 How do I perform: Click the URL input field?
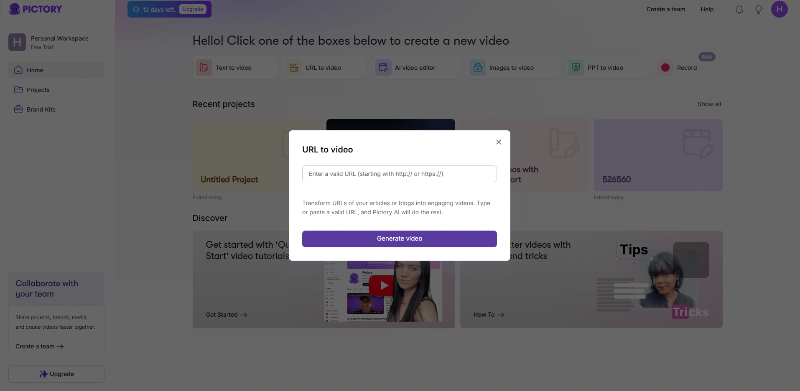coord(399,174)
